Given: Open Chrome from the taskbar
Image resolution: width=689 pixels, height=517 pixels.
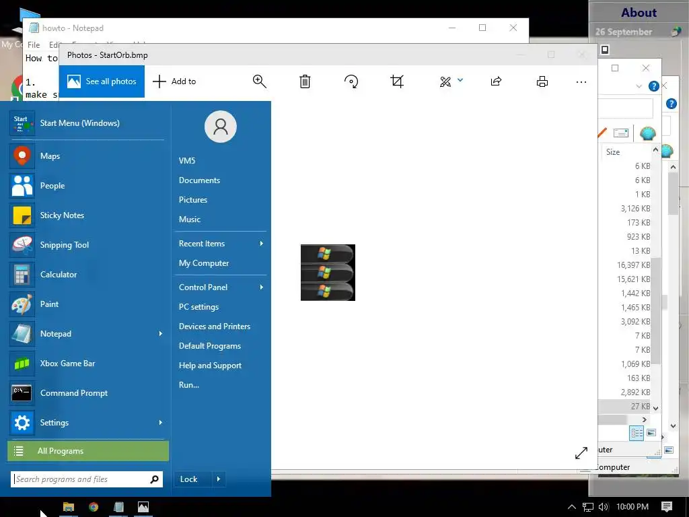Looking at the screenshot, I should click(x=93, y=507).
